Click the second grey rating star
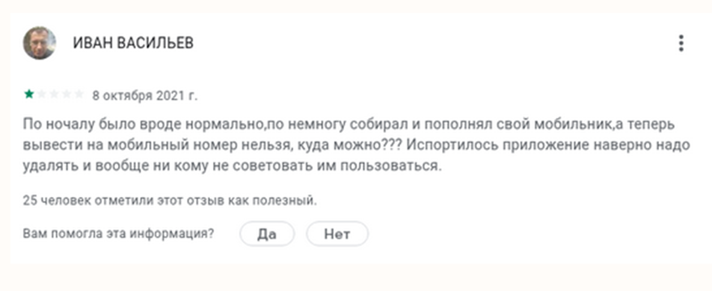The width and height of the screenshot is (712, 291). pyautogui.click(x=41, y=94)
